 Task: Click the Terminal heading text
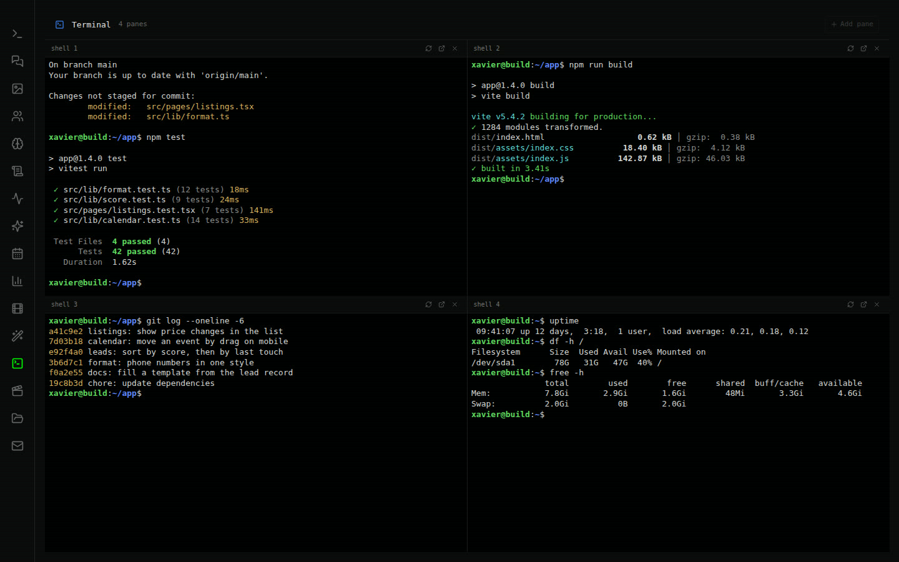(91, 24)
